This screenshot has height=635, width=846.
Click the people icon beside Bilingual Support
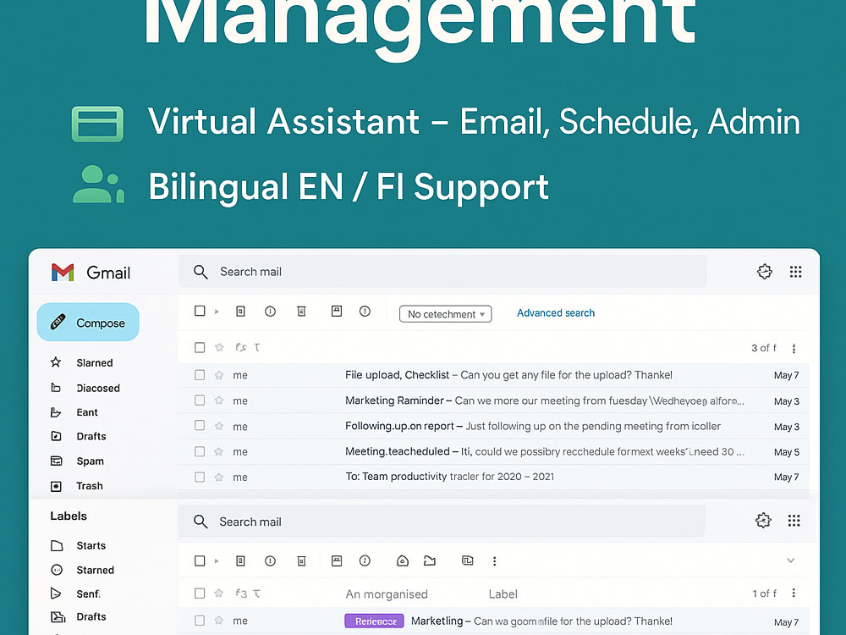tap(98, 184)
